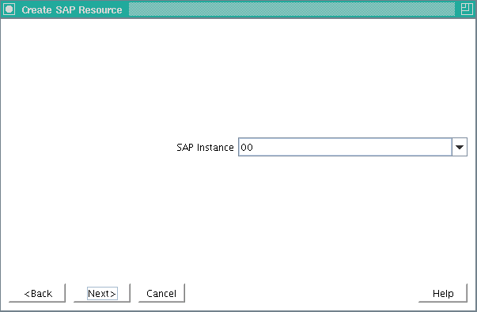
Task: Click the <Back button at bottom left
Action: (x=37, y=294)
